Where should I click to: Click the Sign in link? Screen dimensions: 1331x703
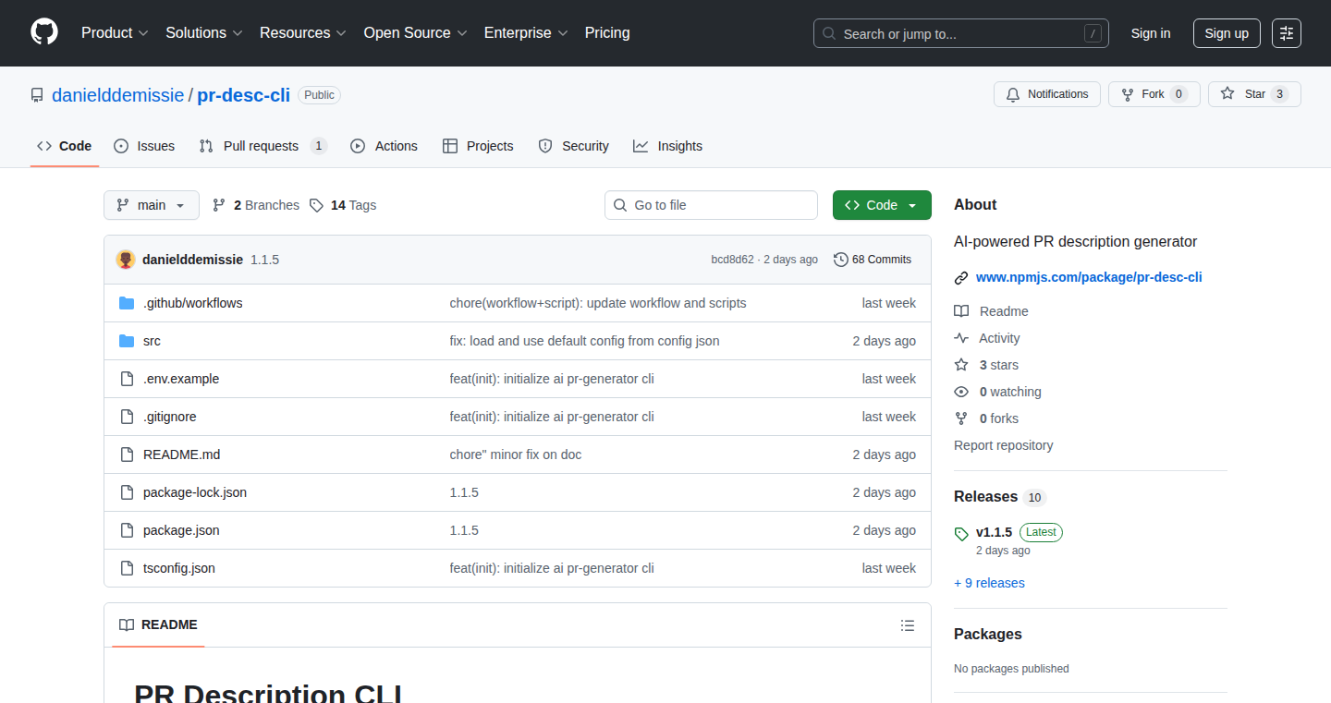(x=1151, y=33)
